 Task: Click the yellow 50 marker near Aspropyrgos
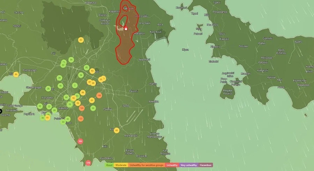16,74
